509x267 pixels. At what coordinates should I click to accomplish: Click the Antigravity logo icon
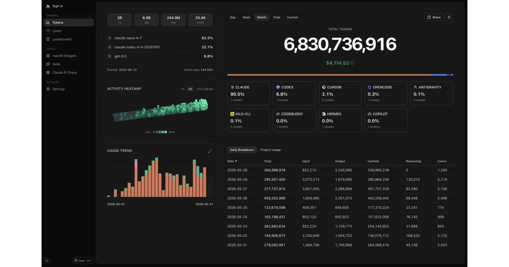click(x=415, y=87)
